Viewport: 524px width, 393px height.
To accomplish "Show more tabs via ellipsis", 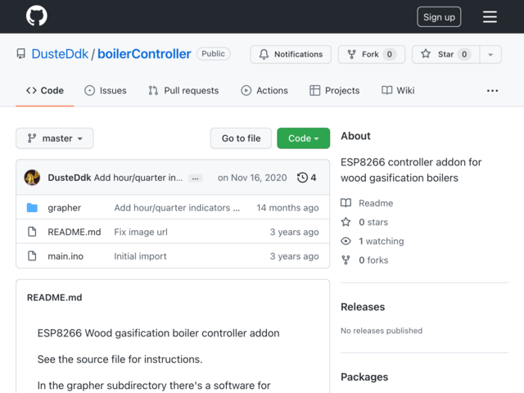I will [x=492, y=90].
